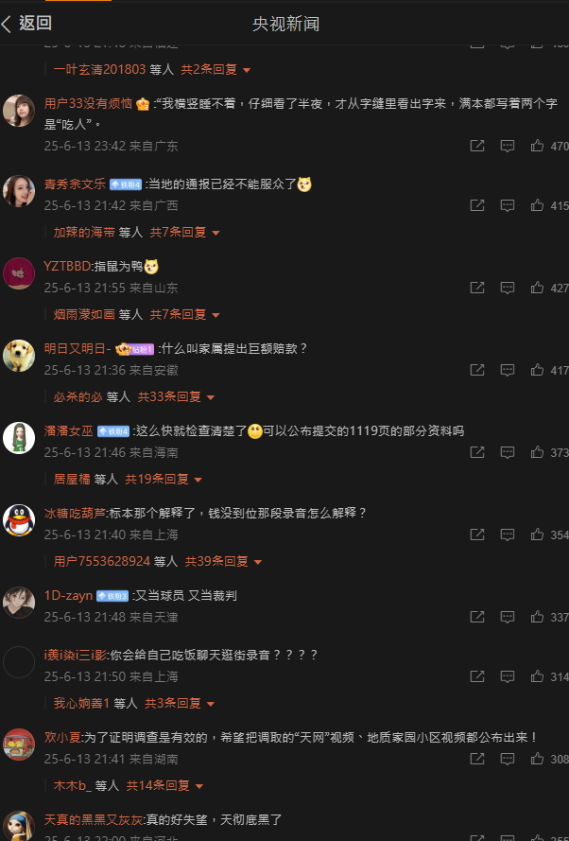Go back using the 返回 button

[26, 24]
